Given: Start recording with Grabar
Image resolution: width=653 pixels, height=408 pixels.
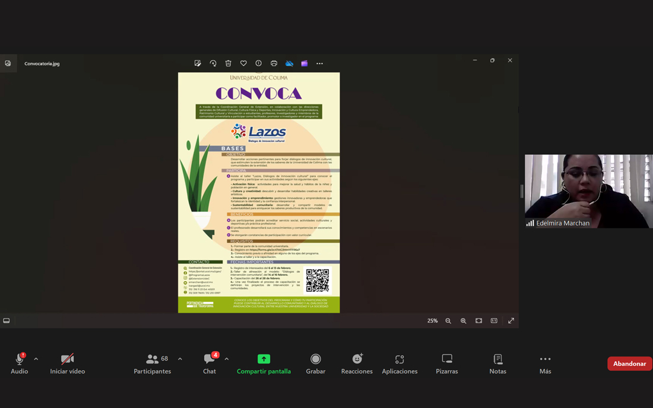Looking at the screenshot, I should click(316, 363).
